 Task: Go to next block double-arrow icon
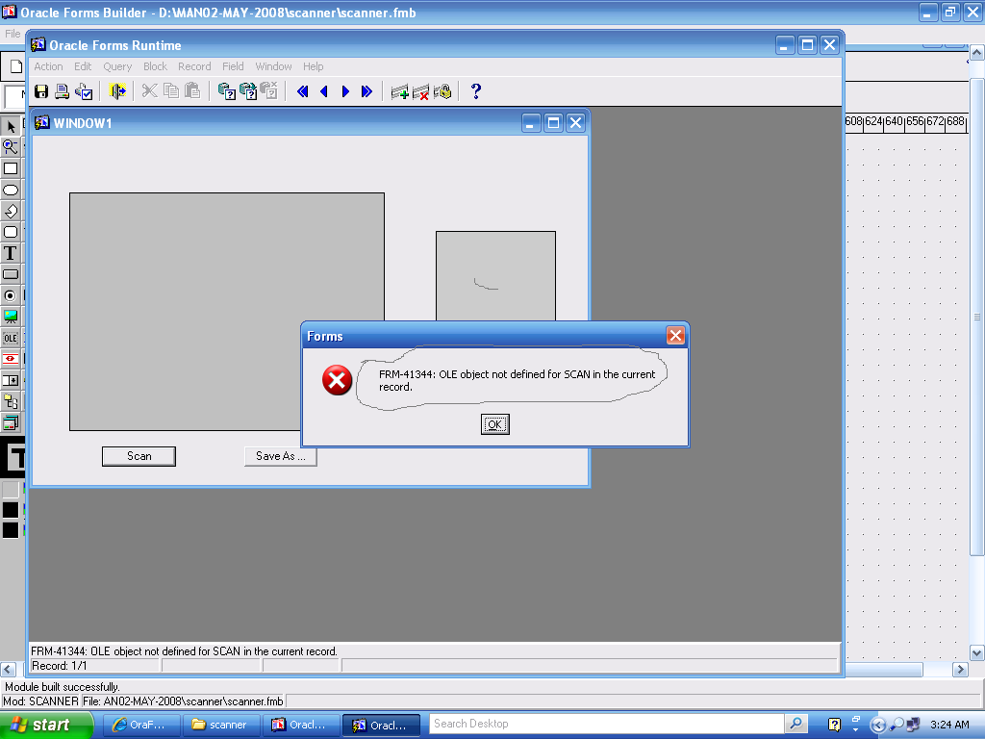(x=366, y=91)
